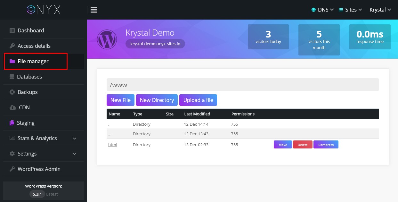Move the html directory
This screenshot has width=398, height=202.
(x=283, y=145)
